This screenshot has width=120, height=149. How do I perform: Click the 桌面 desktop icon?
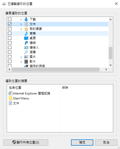(26, 38)
